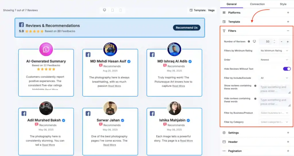
Task: Select the desktop preview icon above the reviews
Action: (x=105, y=10)
